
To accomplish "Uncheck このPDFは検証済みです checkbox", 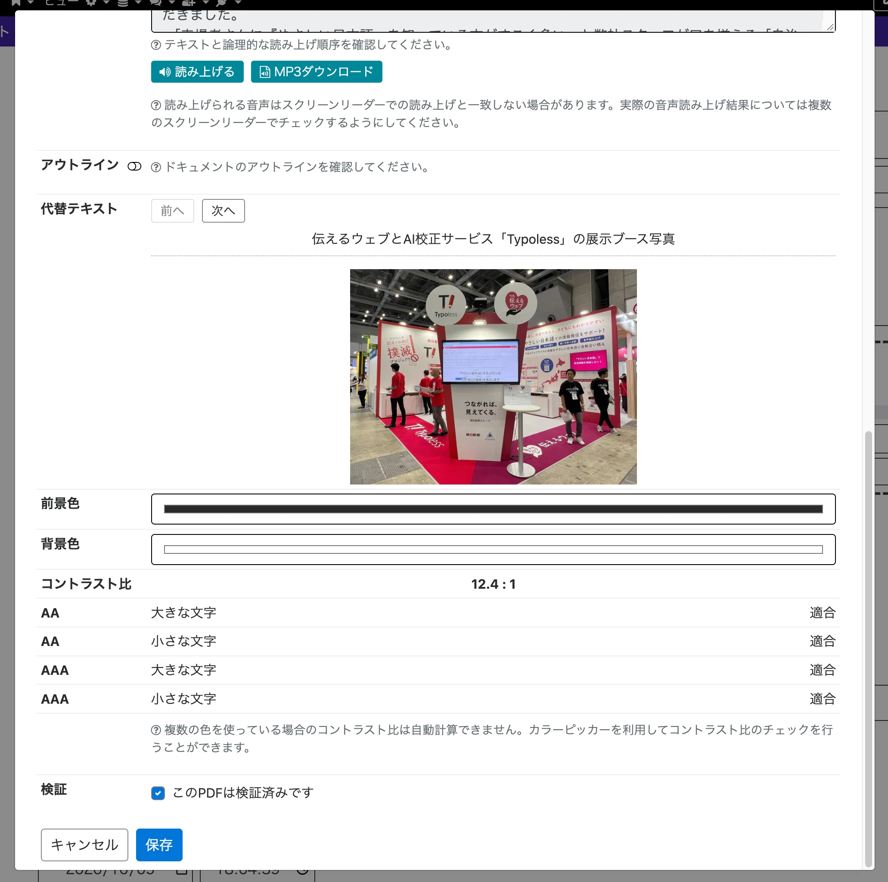I will 158,793.
